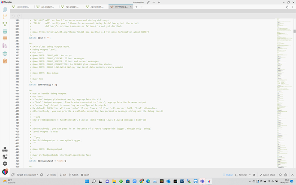Screen dimensions: 296x185
Task: Open Microsoft Teams from taskbar
Action: pyautogui.click(x=202, y=182)
